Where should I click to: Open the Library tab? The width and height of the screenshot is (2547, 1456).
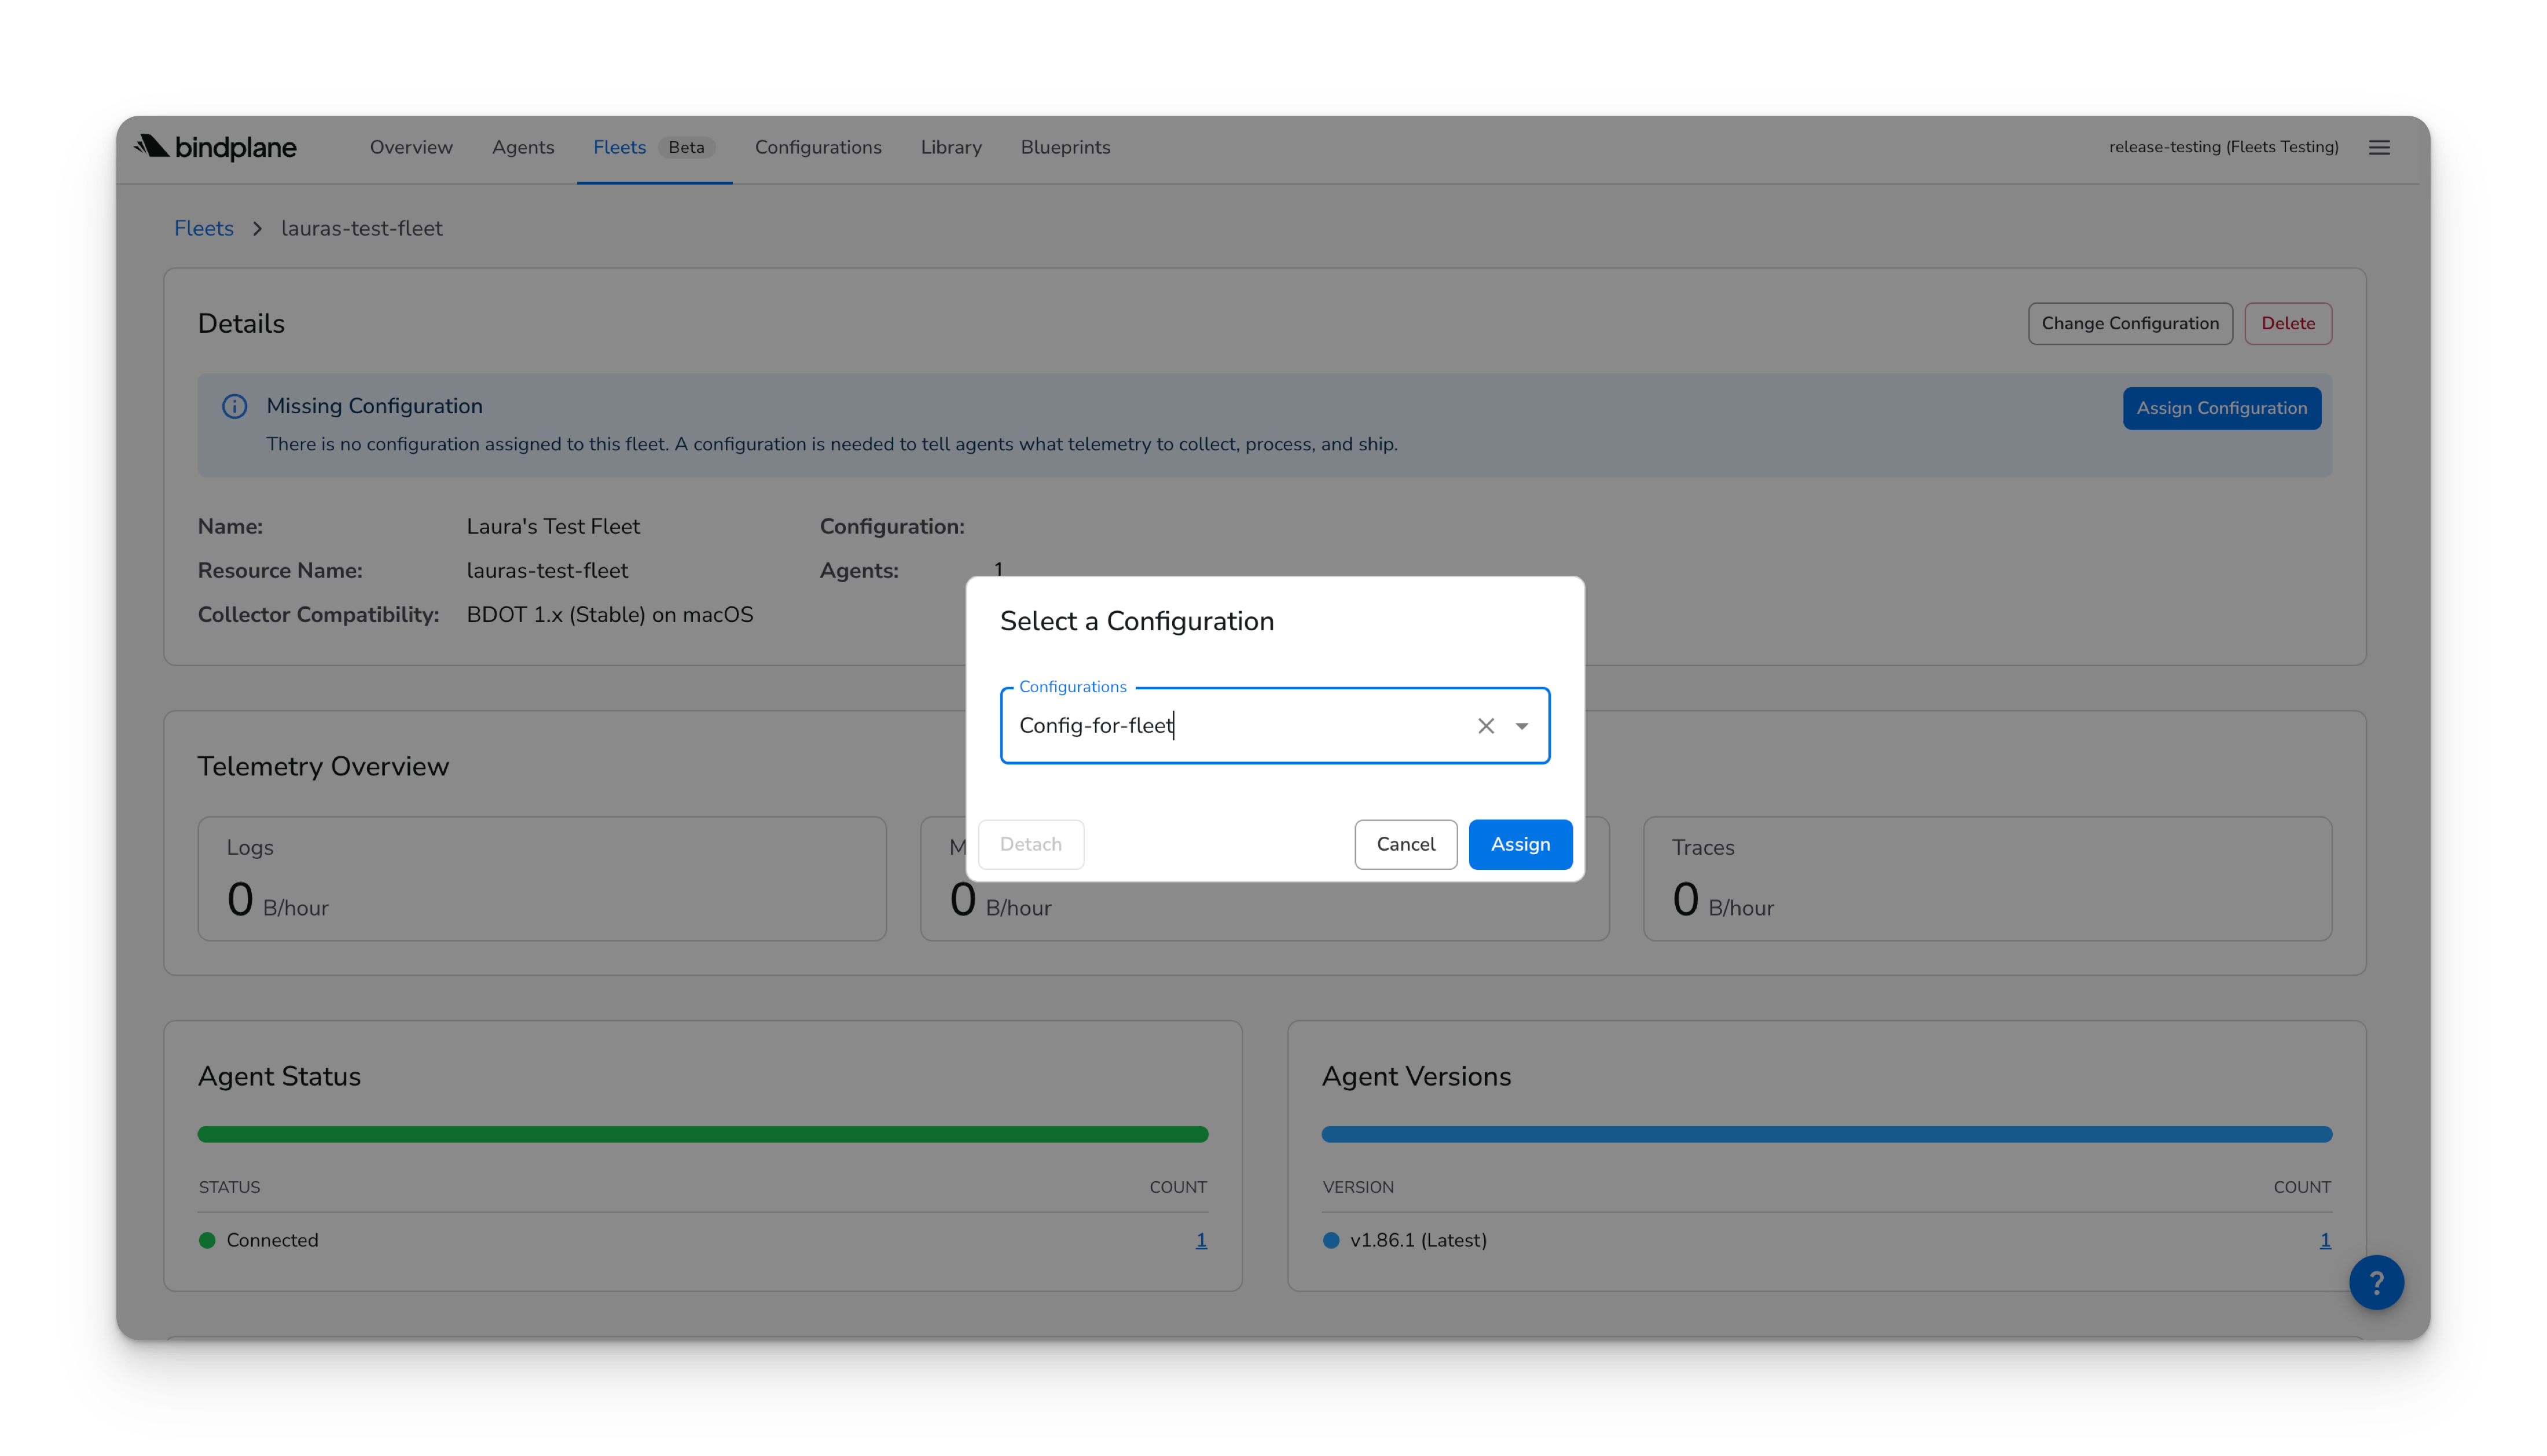[950, 147]
